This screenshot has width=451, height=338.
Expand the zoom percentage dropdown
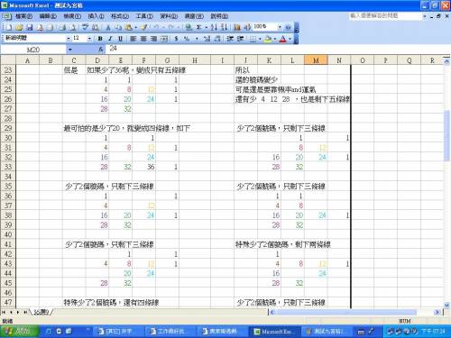[280, 27]
